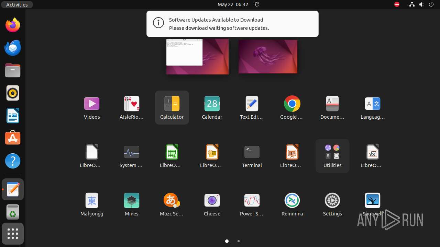Open the Help icon in the dock
Viewport: 440px width, 247px height.
[13, 161]
